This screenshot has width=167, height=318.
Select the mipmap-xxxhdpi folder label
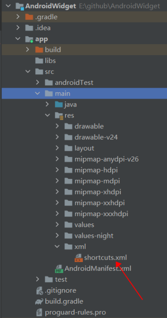click(x=101, y=214)
